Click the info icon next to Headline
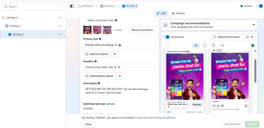Screen dimensions: 264x128 click(x=96, y=61)
